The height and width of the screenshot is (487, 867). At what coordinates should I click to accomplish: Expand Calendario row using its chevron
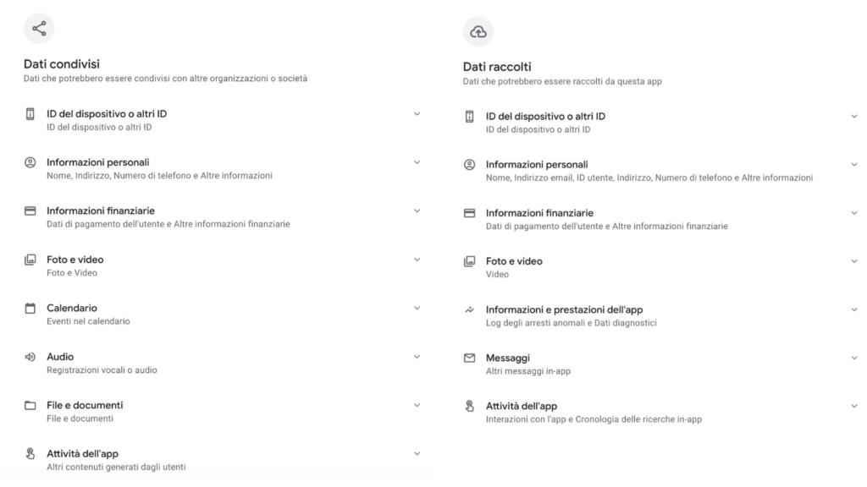coord(417,309)
